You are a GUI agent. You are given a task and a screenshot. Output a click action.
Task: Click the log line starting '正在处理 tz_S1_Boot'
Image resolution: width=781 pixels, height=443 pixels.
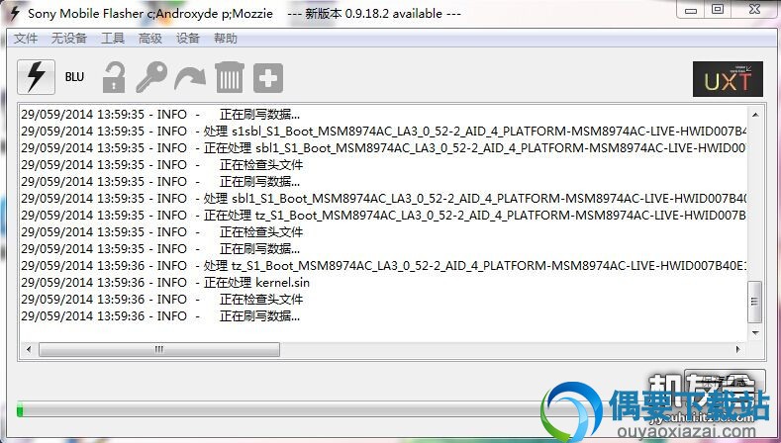point(383,216)
